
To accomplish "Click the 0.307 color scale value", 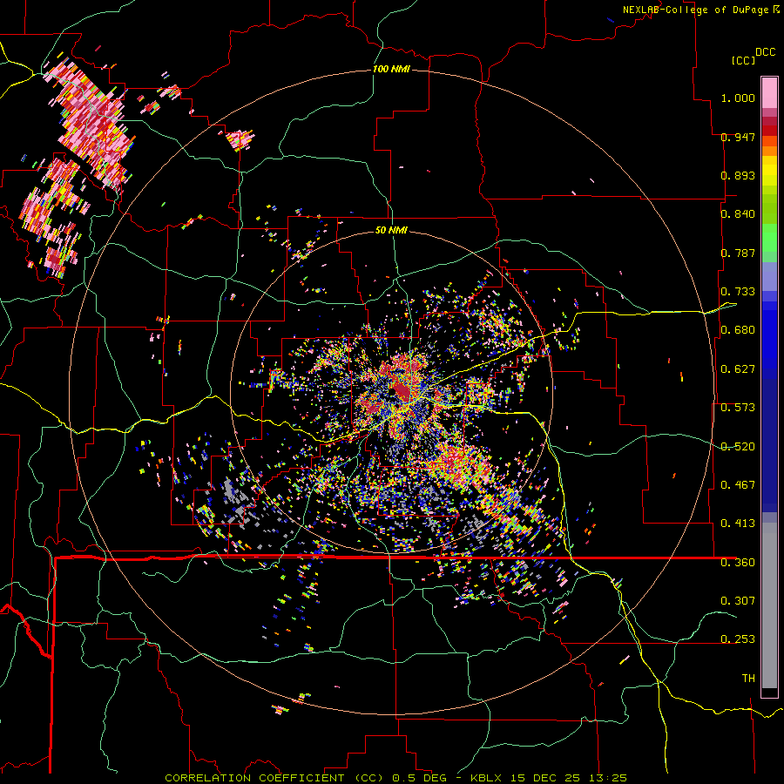I will (x=738, y=600).
